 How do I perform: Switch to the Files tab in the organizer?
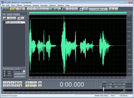click(x=4, y=14)
